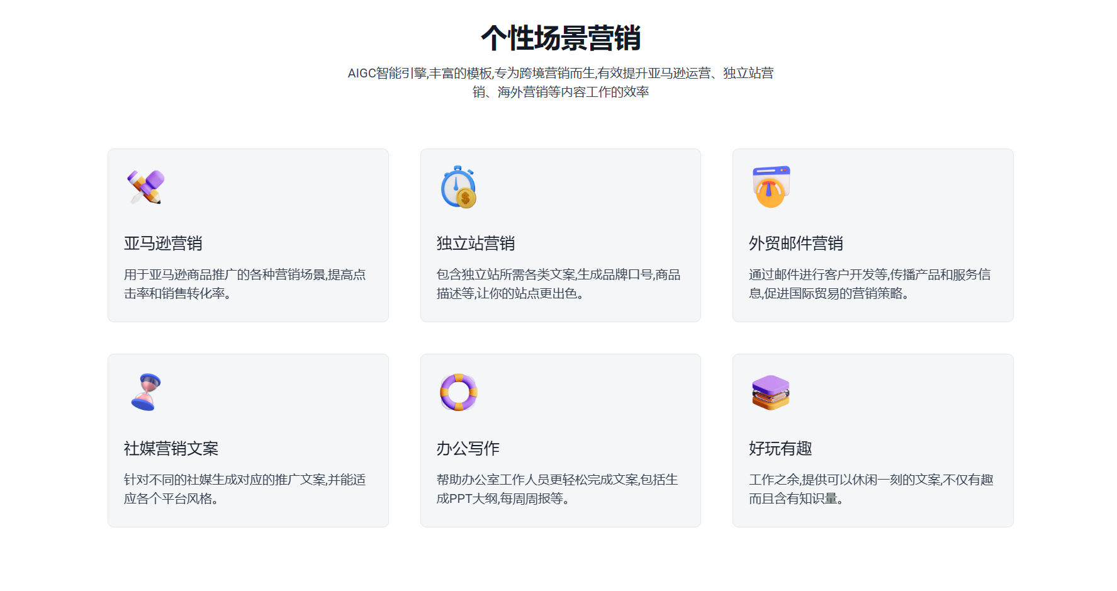Click the description 通过邮件进行客户开发等
This screenshot has height=591, width=1117.
870,284
